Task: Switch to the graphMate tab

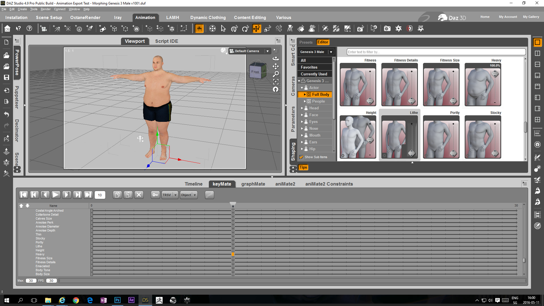Action: [253, 184]
